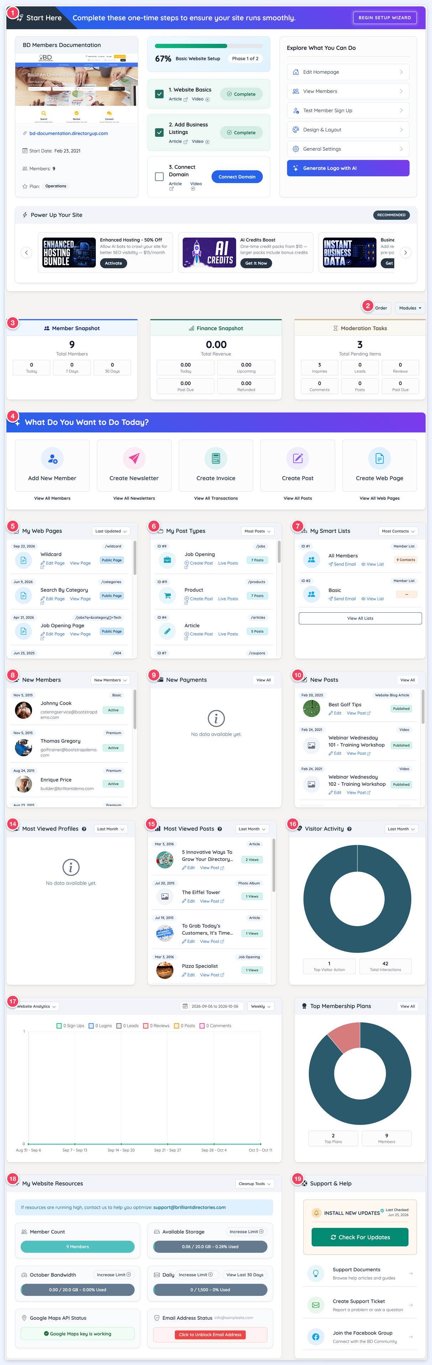Show previous Power Up carousel item
The width and height of the screenshot is (432, 1365).
[26, 253]
